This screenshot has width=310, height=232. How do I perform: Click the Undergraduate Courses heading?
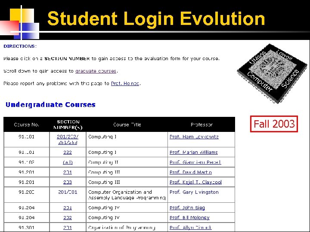[51, 104]
